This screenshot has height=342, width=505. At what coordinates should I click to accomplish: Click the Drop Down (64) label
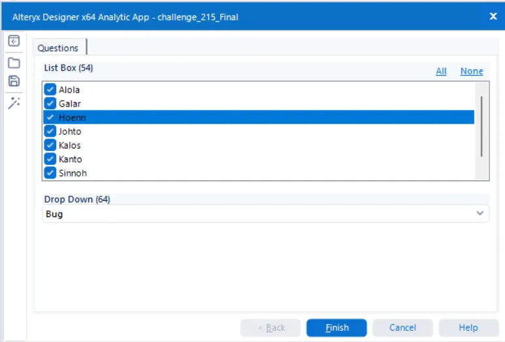[x=77, y=199]
